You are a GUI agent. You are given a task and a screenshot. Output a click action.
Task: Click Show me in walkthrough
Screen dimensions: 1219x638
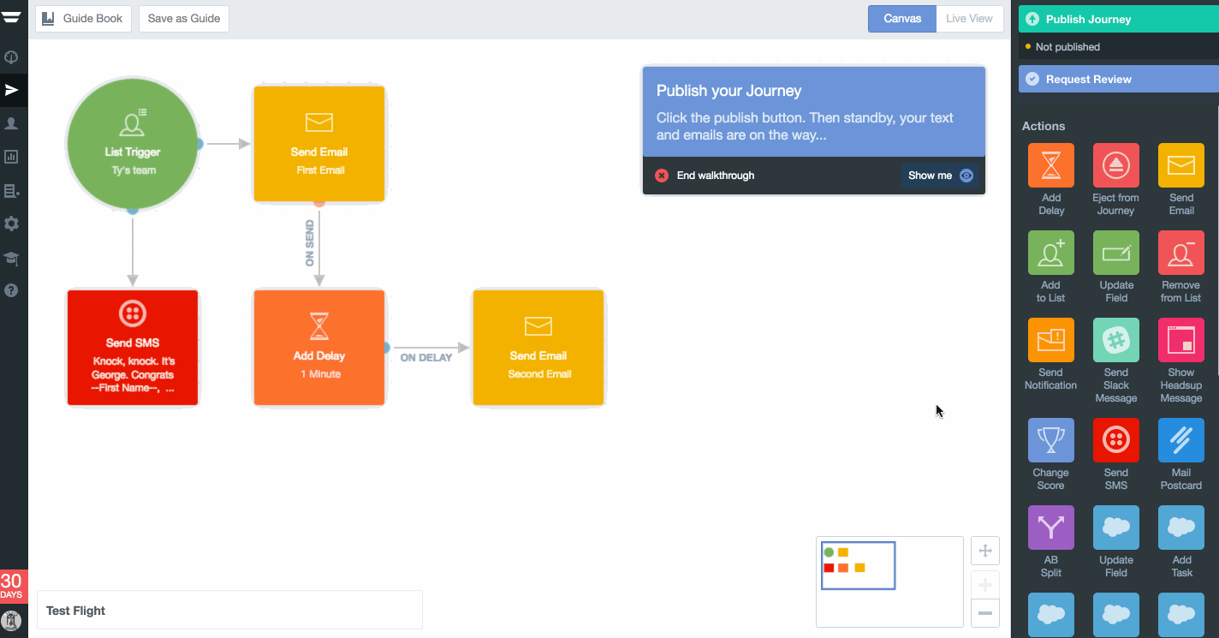pos(940,176)
